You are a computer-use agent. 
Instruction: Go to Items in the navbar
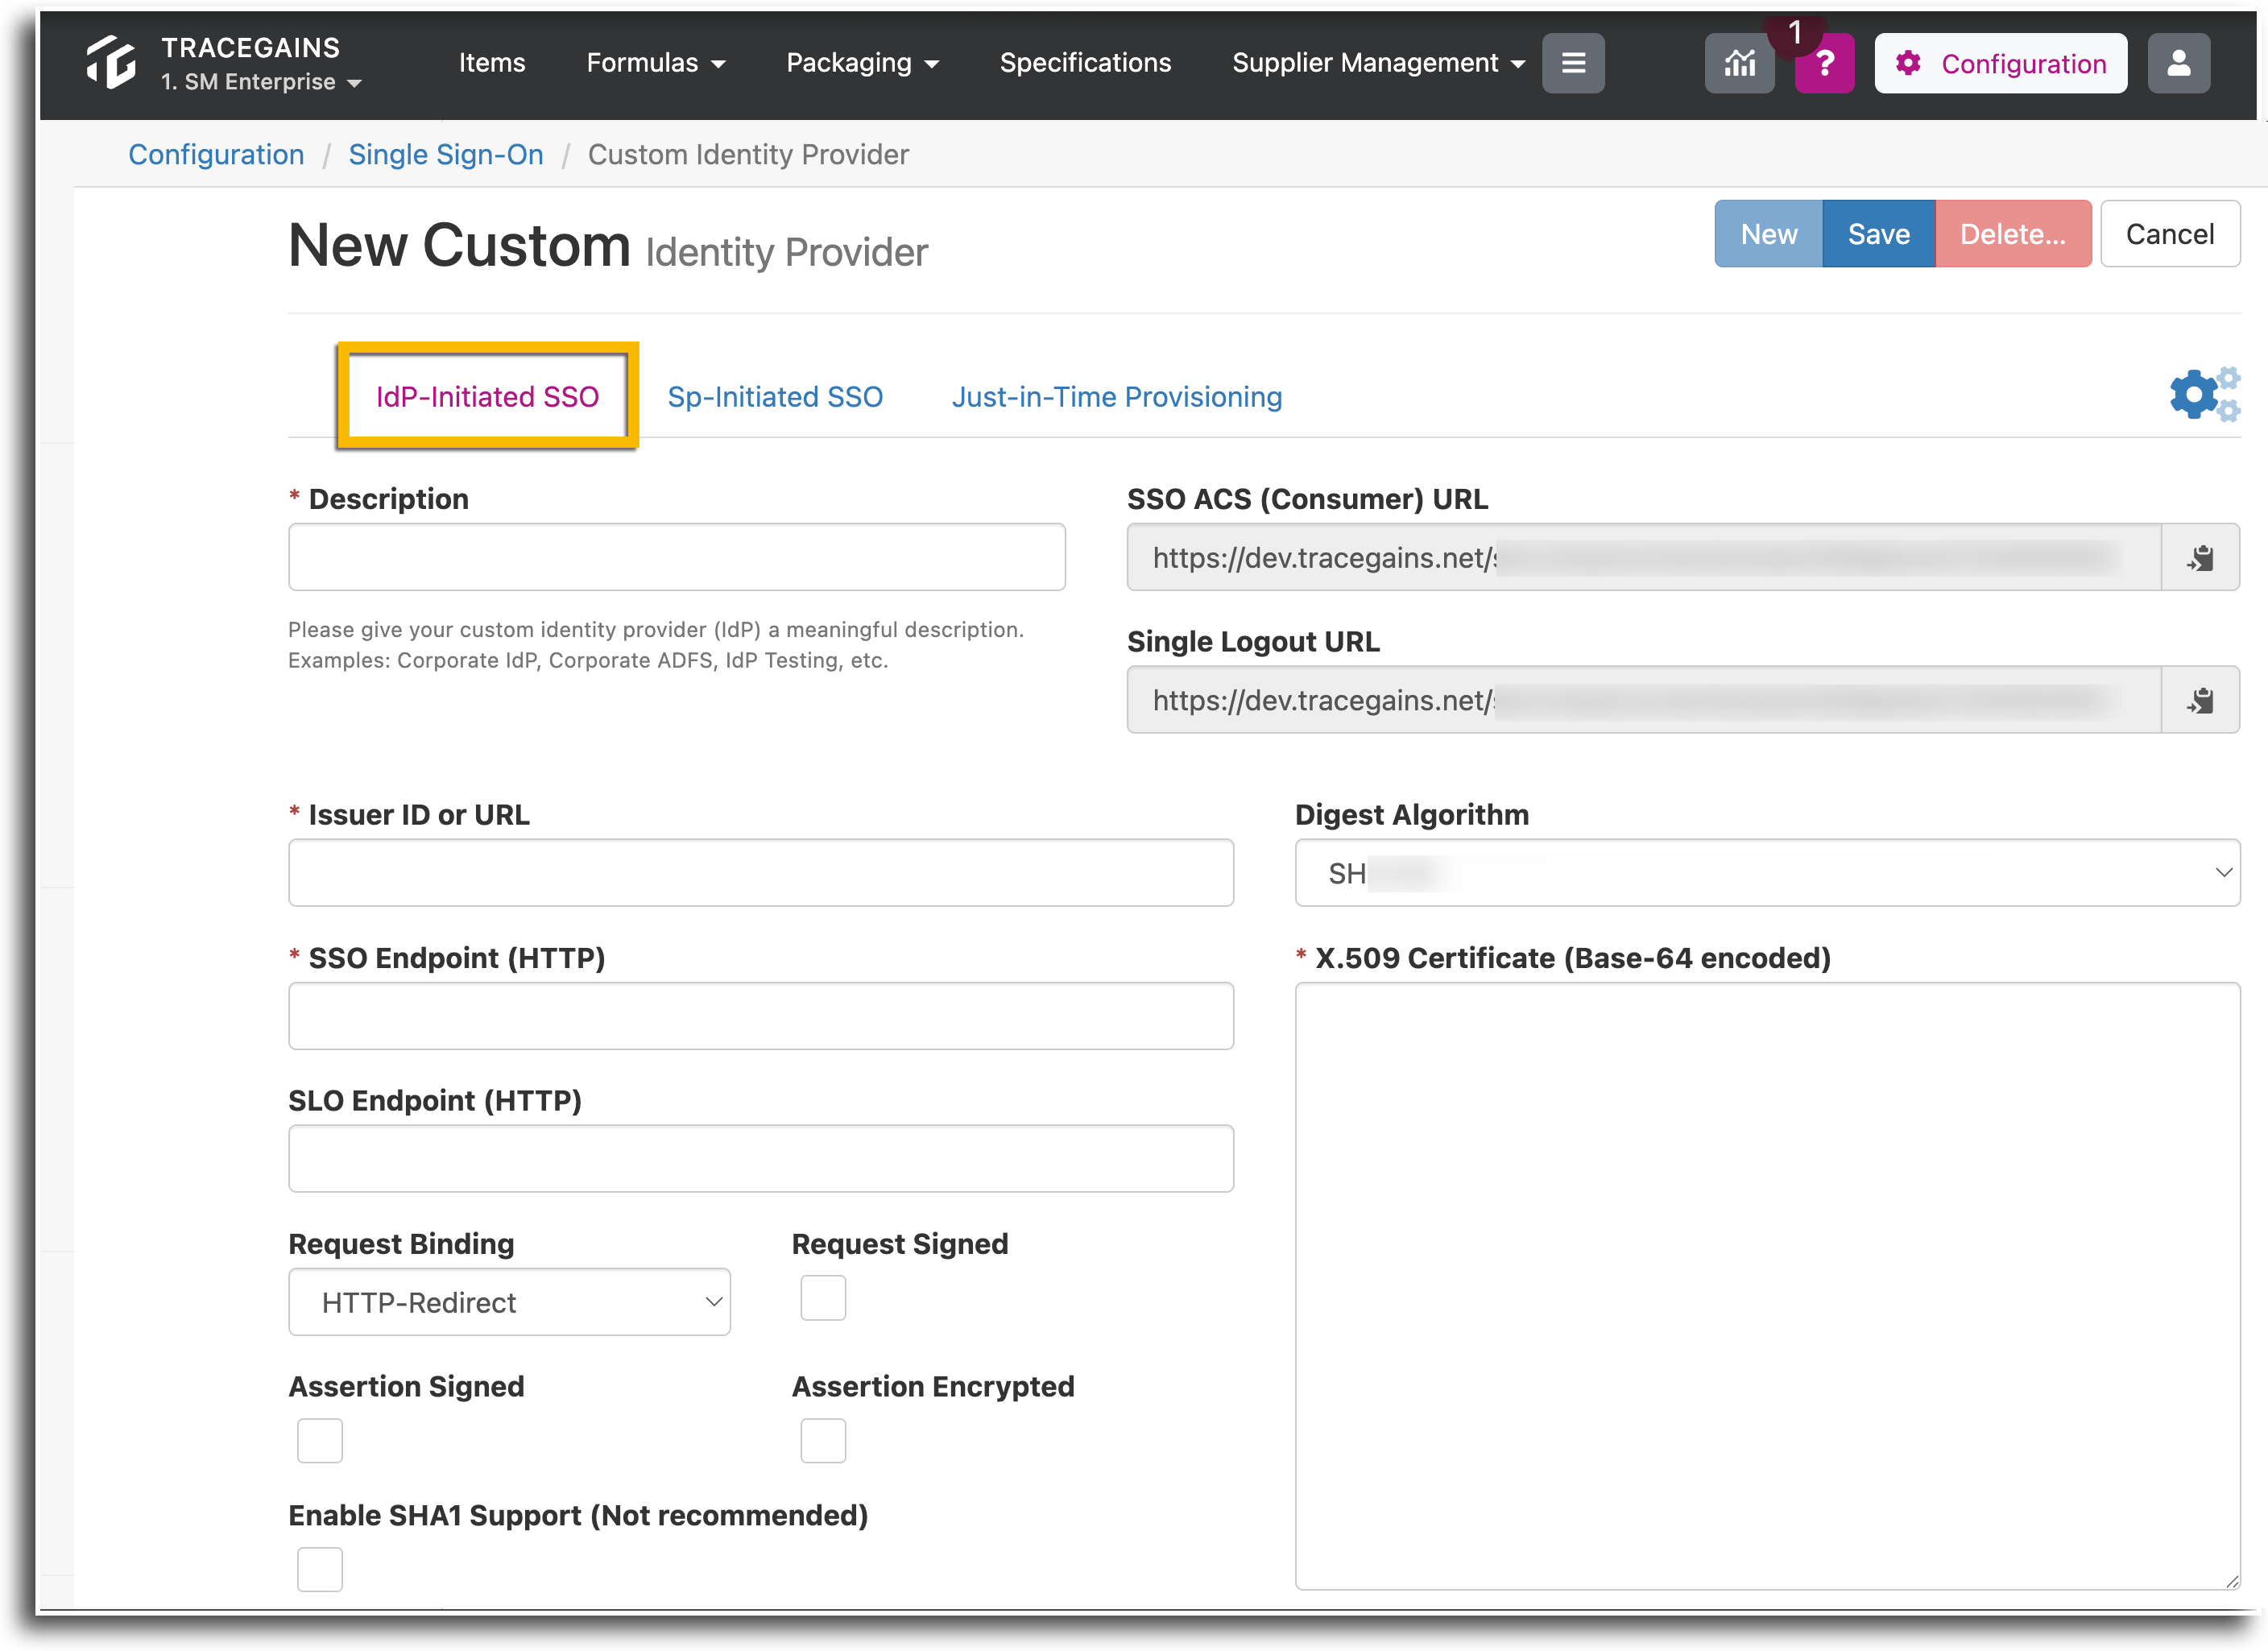point(491,63)
